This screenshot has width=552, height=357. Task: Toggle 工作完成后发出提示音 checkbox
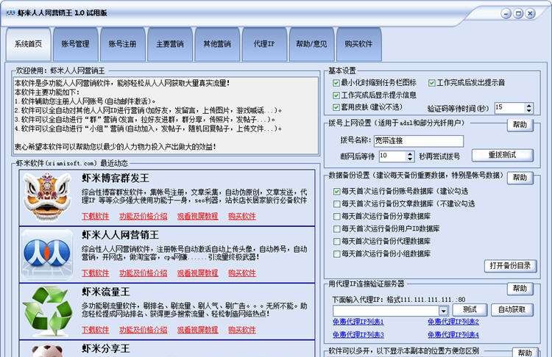431,83
